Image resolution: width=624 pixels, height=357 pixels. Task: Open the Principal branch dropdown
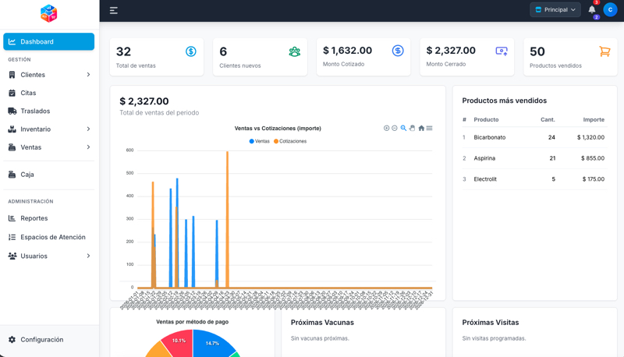tap(555, 9)
